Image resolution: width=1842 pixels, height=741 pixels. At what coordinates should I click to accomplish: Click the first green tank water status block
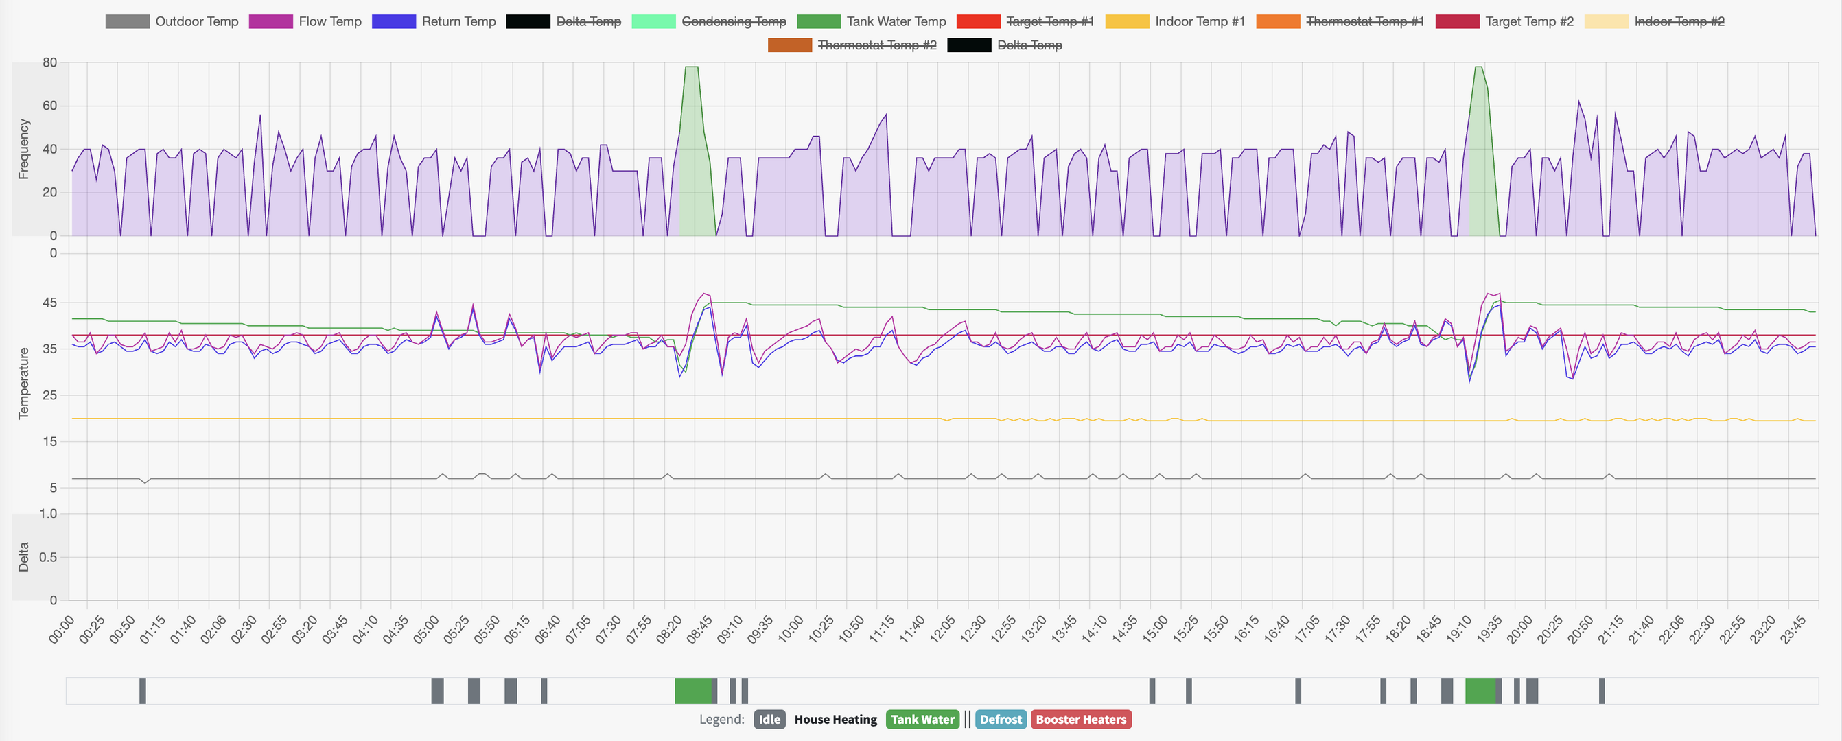coord(693,691)
